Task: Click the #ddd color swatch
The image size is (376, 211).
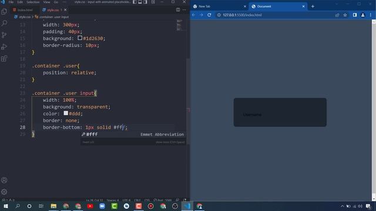Action: pyautogui.click(x=66, y=113)
